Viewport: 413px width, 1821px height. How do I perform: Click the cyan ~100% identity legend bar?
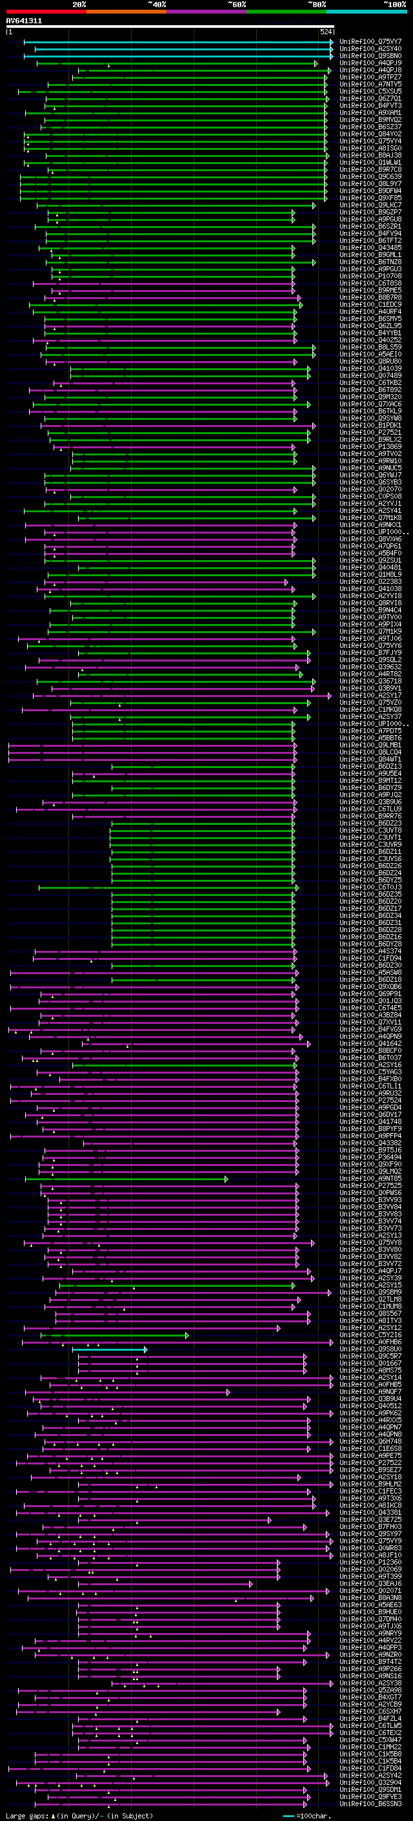tap(367, 12)
